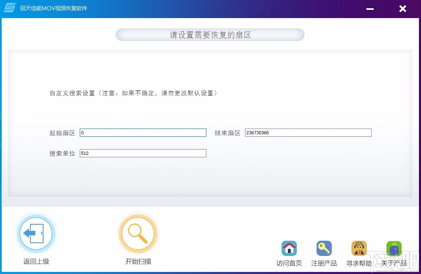Click the 返回上级 text label
Viewport: 421px width, 274px height.
36,261
